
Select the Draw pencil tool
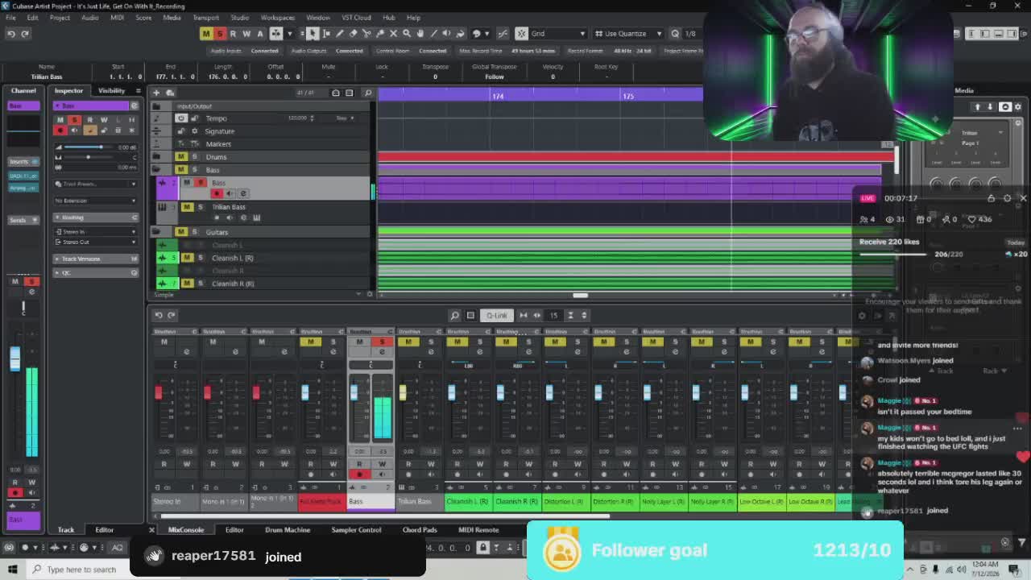pos(339,33)
